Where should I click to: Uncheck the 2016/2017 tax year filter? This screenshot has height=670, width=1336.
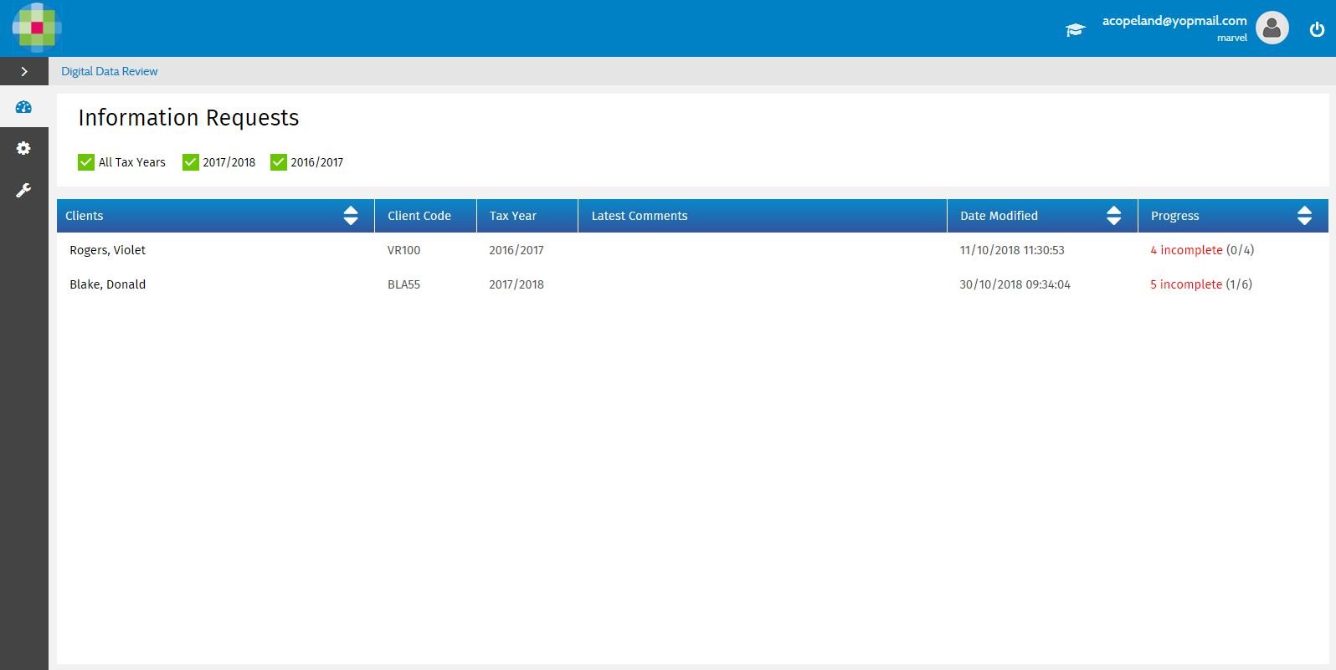pyautogui.click(x=279, y=162)
